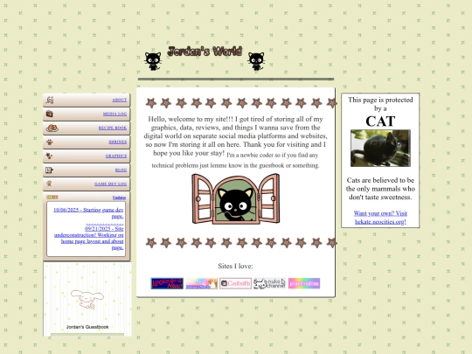Open the plasticdino site button
472x354 pixels.
304,283
